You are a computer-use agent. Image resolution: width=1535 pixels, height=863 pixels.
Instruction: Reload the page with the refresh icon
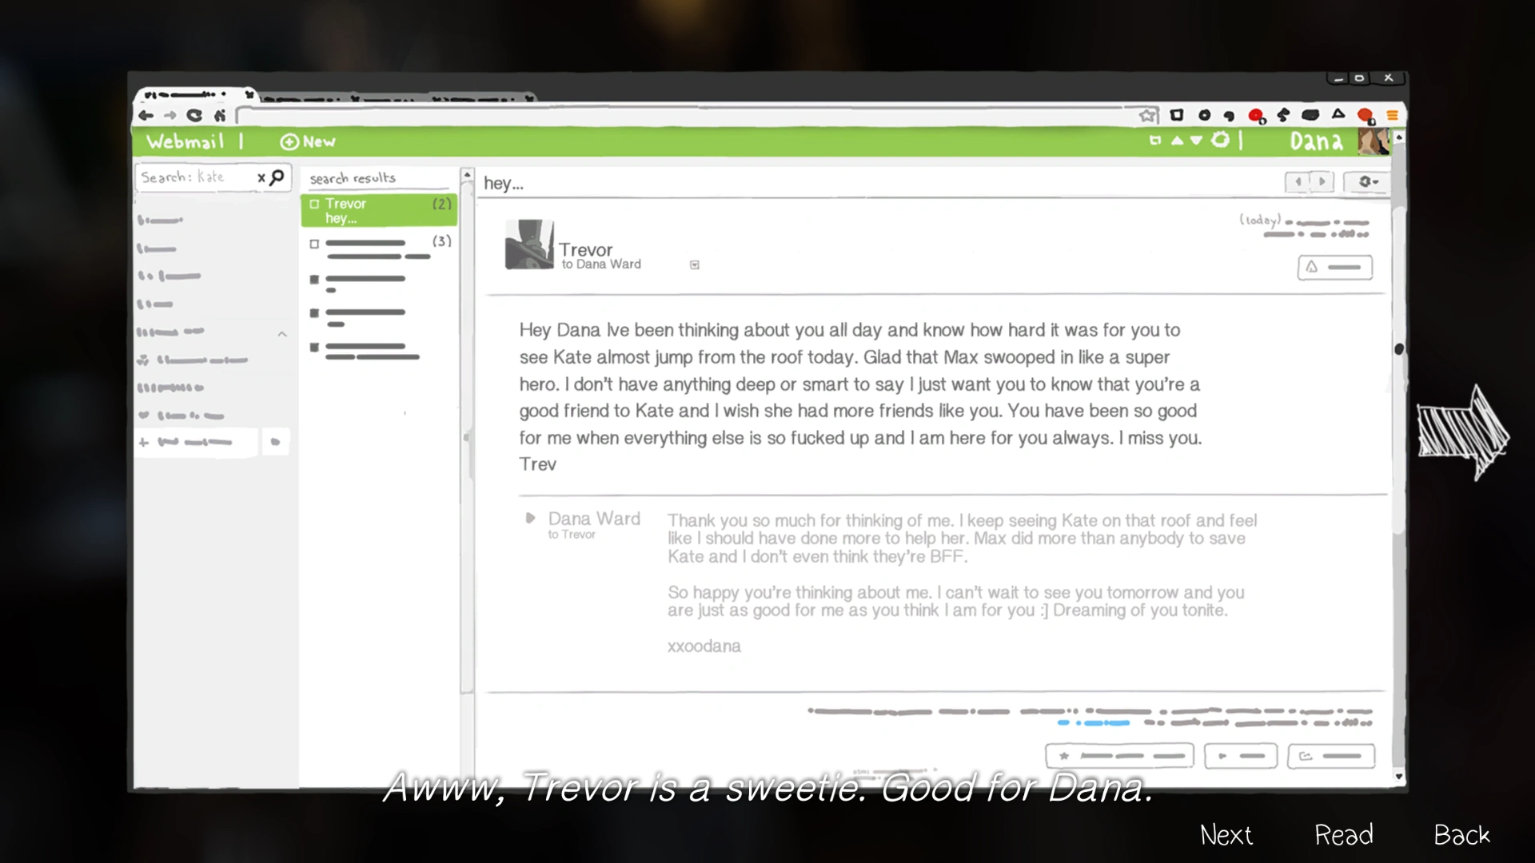pyautogui.click(x=194, y=116)
